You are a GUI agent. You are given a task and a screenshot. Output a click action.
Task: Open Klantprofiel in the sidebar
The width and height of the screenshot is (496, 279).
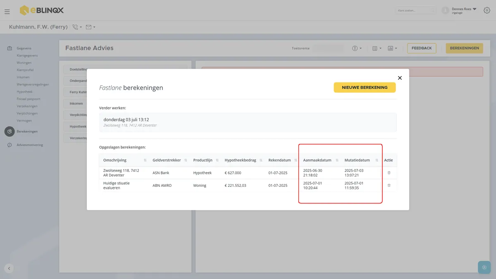point(25,70)
